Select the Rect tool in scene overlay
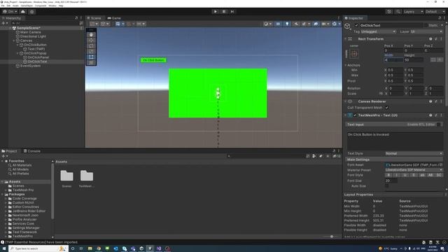The image size is (448, 252). (x=91, y=57)
